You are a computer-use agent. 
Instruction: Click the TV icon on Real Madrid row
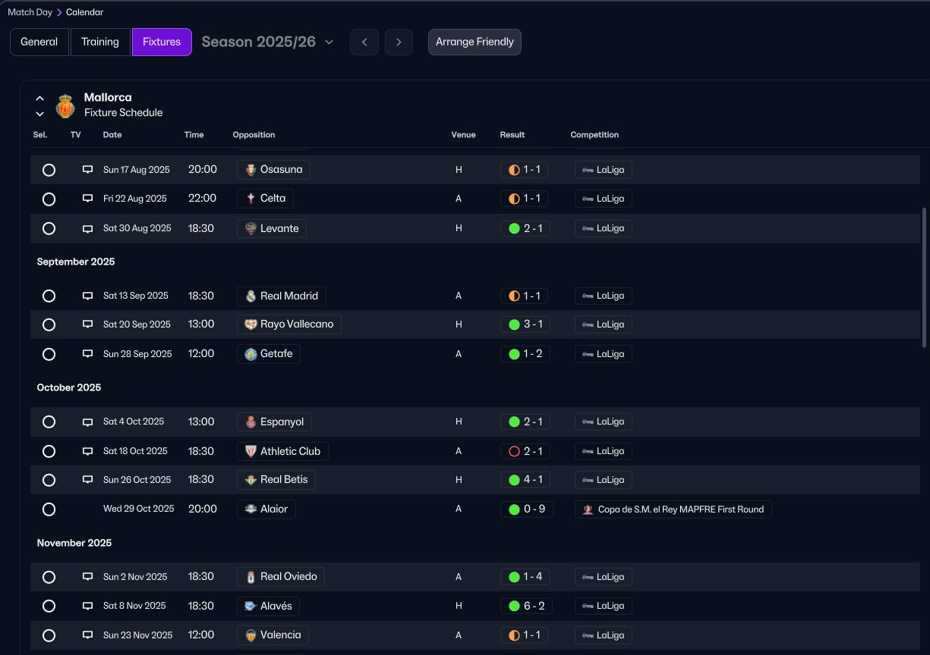pyautogui.click(x=88, y=296)
